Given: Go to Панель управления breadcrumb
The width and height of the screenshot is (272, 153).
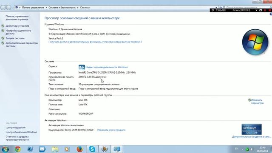Looking at the screenshot, I should (33, 8).
